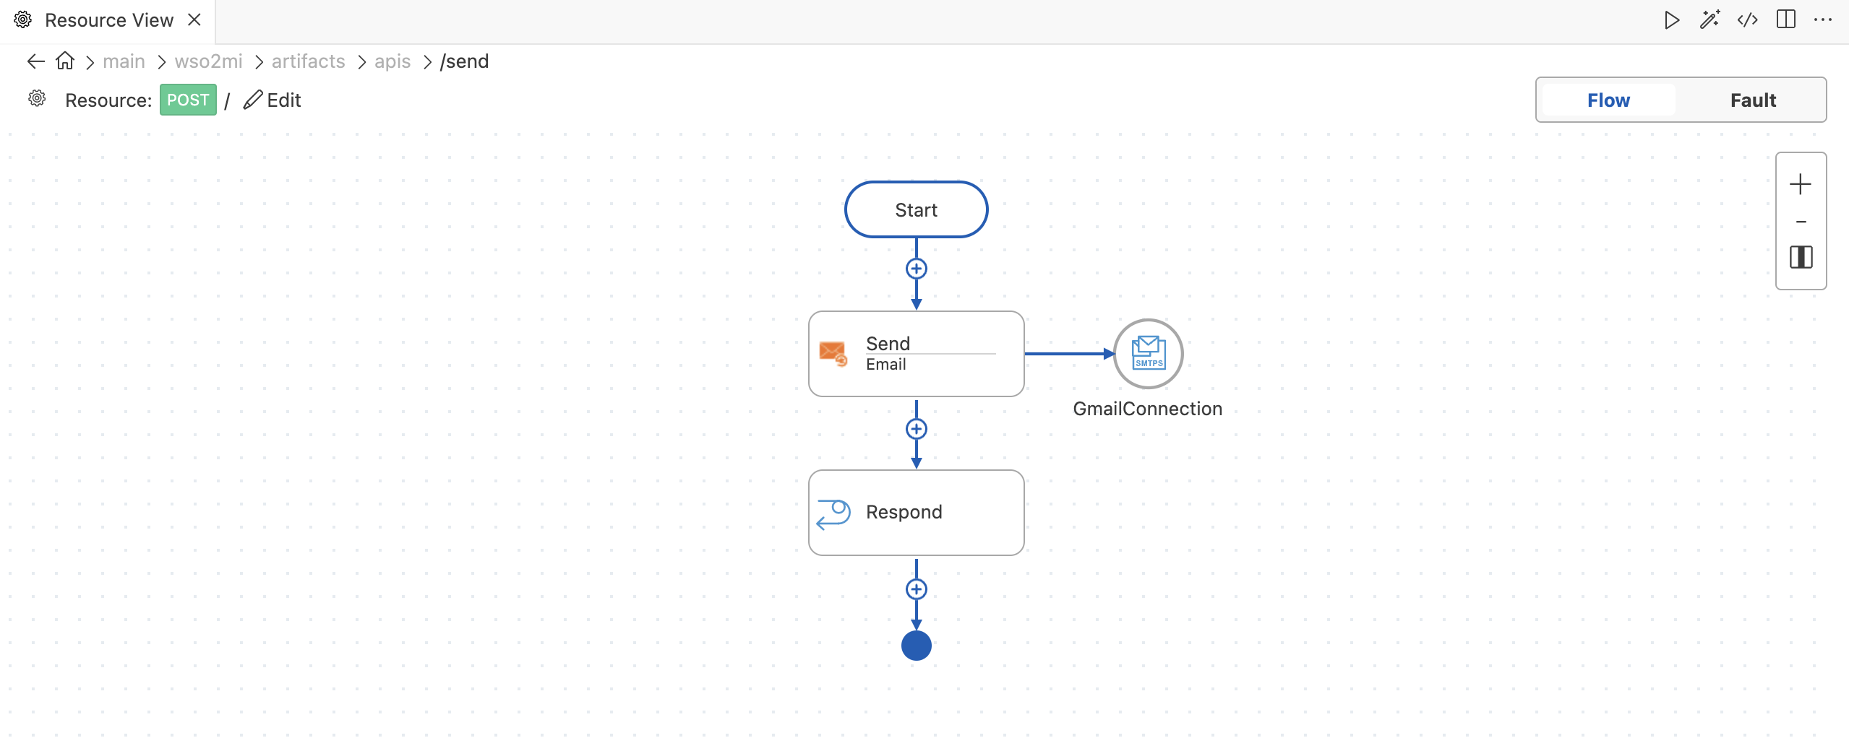Expand chevron before apis breadcrumb

click(361, 63)
